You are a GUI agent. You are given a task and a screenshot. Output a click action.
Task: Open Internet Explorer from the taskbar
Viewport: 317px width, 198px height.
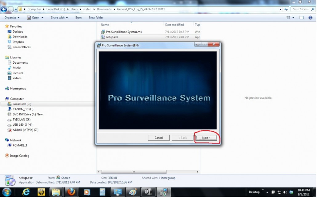pos(26,192)
